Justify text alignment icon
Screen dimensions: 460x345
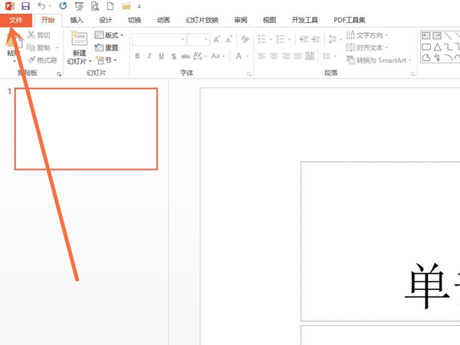[297, 56]
